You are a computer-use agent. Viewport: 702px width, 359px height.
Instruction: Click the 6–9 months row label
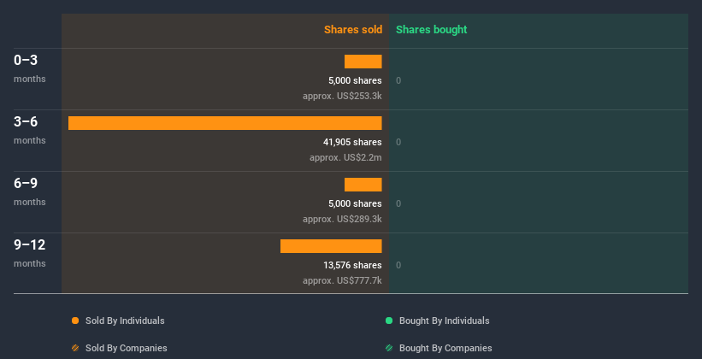pos(30,191)
